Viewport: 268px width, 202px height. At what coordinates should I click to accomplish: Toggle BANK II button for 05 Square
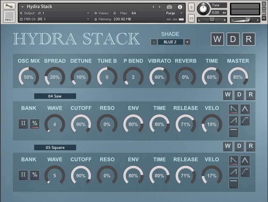[23, 175]
